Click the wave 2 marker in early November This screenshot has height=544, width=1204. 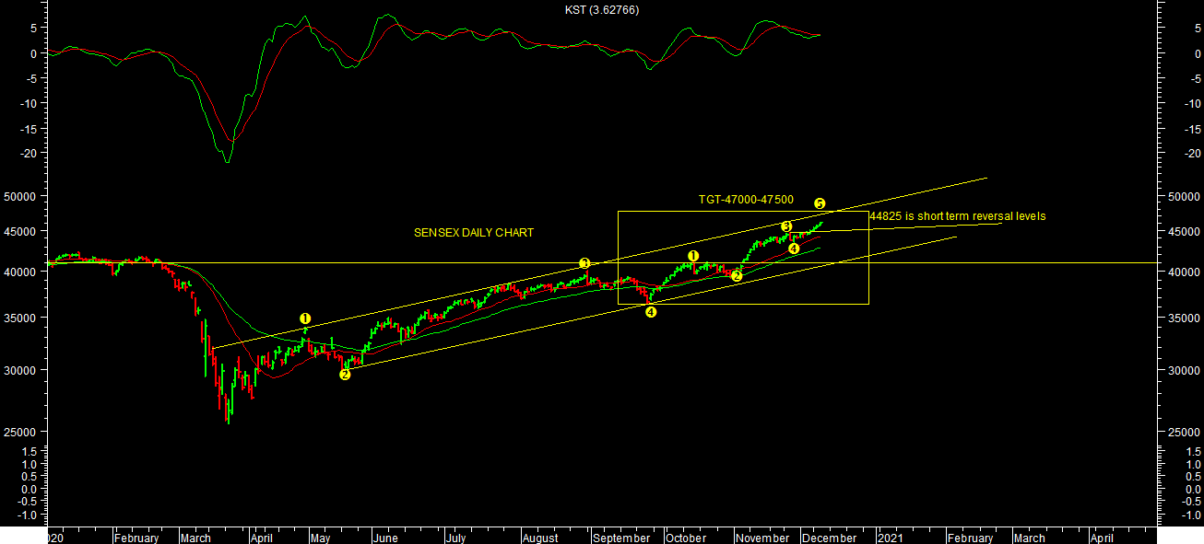point(737,276)
